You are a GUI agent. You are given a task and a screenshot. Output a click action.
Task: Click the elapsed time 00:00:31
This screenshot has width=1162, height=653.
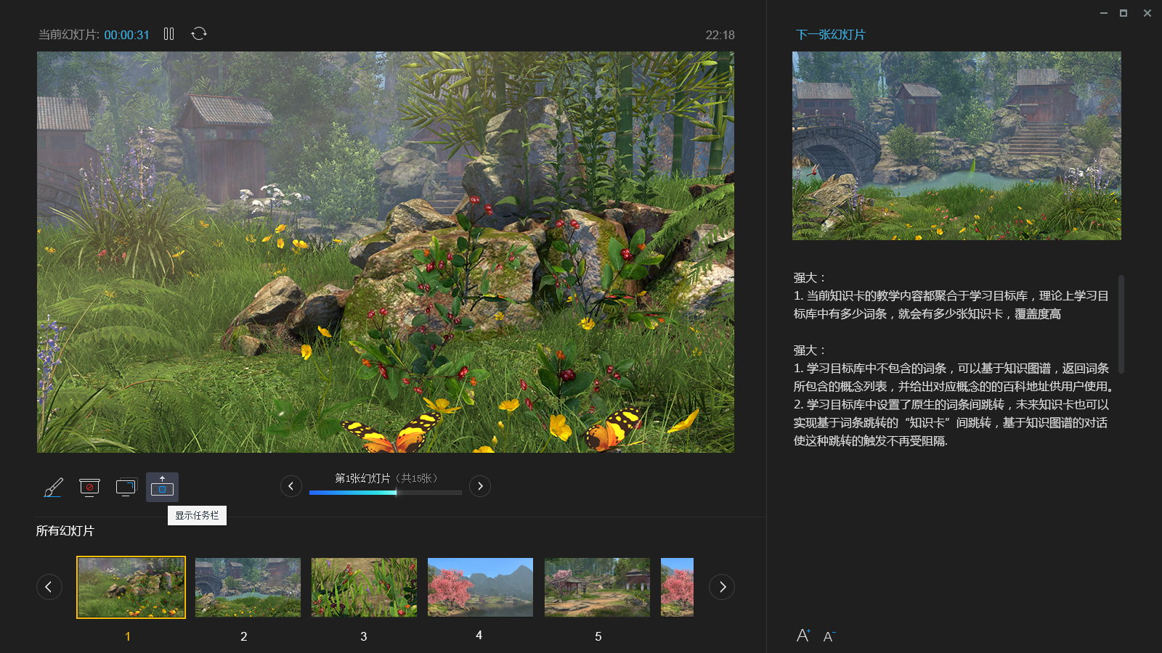126,35
